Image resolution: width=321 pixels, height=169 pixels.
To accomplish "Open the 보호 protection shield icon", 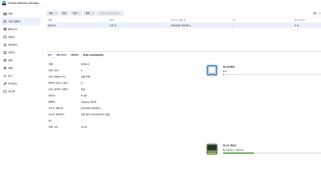I will click(x=5, y=60).
